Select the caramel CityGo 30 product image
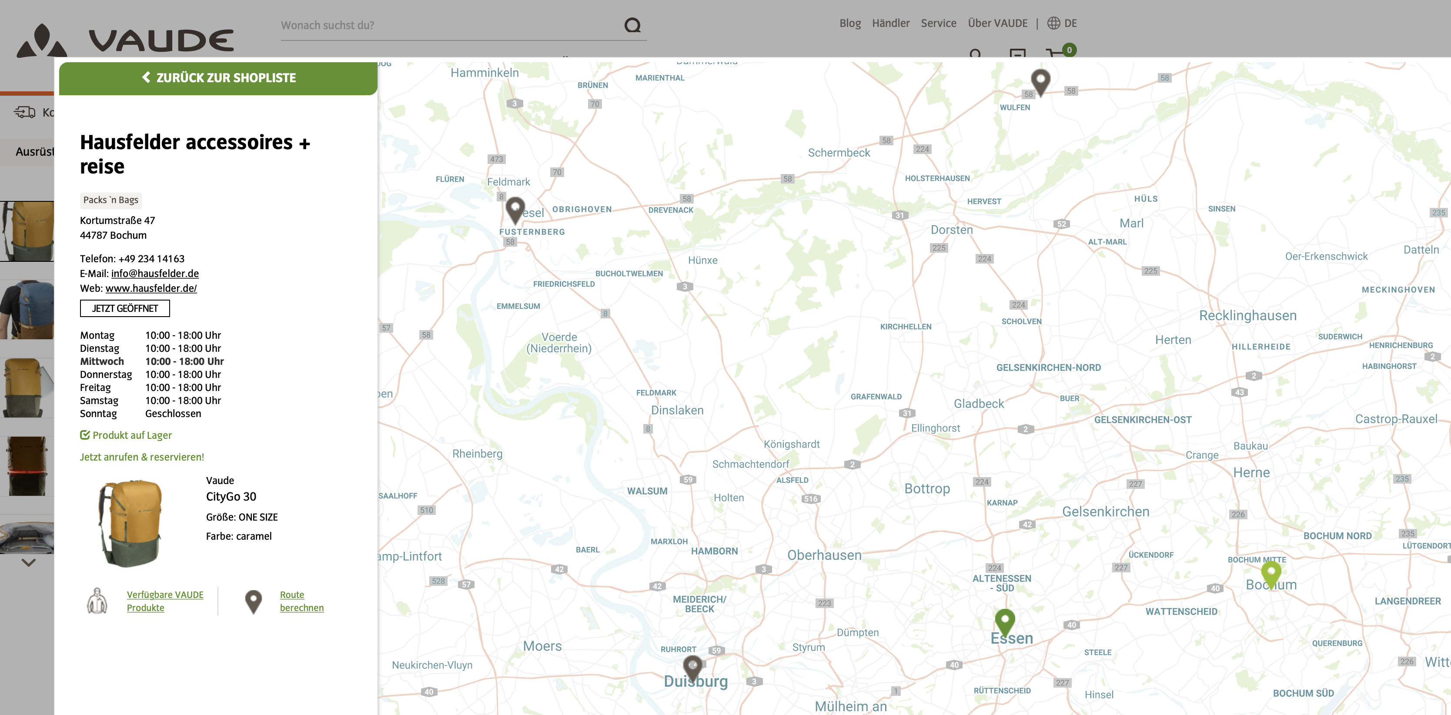This screenshot has height=715, width=1451. pyautogui.click(x=130, y=523)
